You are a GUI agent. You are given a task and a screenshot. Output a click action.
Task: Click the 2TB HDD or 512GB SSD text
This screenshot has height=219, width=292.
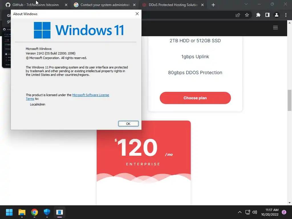tap(195, 40)
